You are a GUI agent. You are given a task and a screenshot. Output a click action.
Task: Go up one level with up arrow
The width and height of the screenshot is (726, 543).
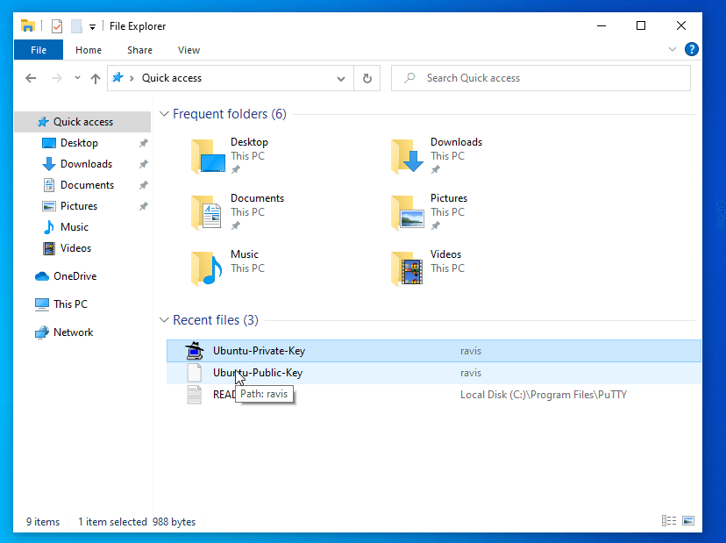click(x=96, y=78)
